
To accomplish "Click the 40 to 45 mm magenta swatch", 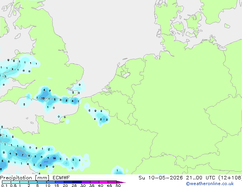I will pos(103,182).
